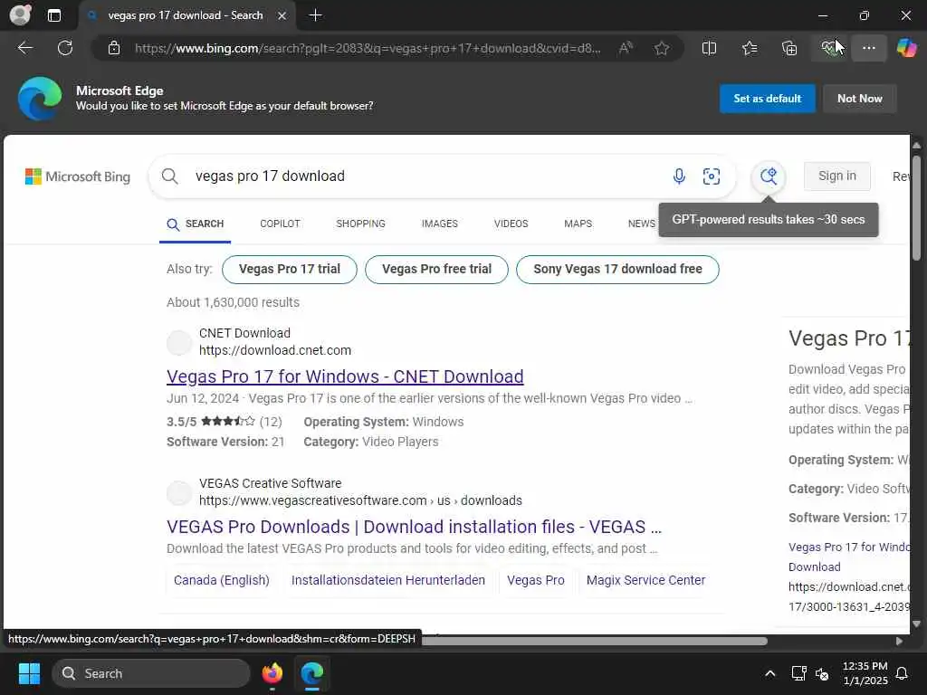Open muted volume tray icon

coord(822,673)
